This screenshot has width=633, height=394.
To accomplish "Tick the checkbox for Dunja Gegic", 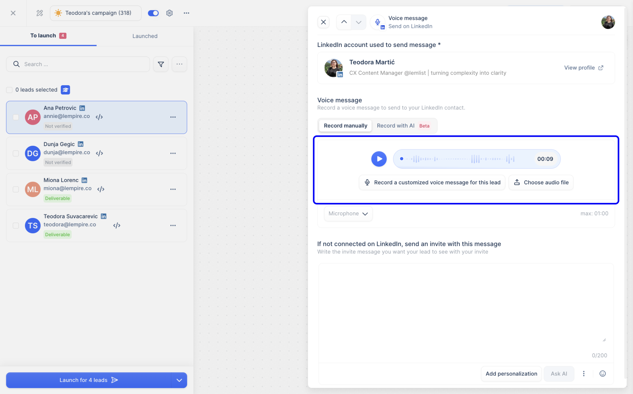I will [x=16, y=153].
